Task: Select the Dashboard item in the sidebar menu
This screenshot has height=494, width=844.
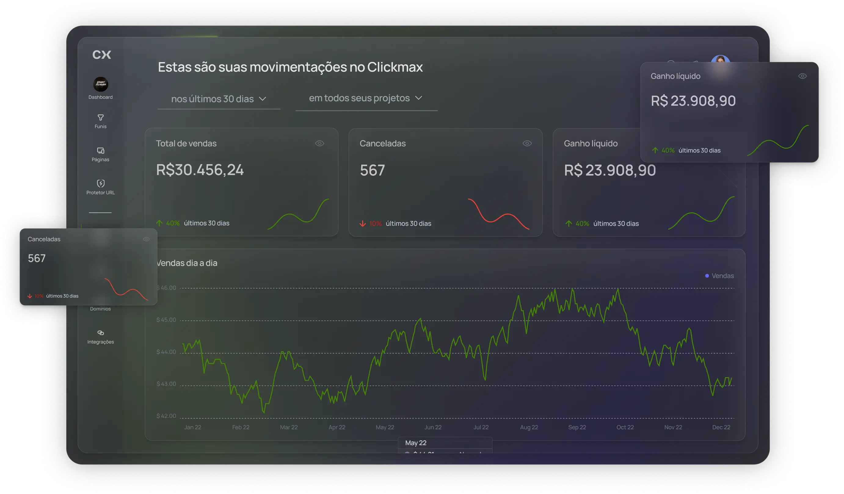Action: (x=100, y=97)
